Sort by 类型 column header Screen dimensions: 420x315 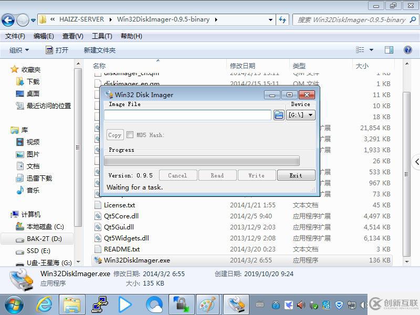coord(299,66)
